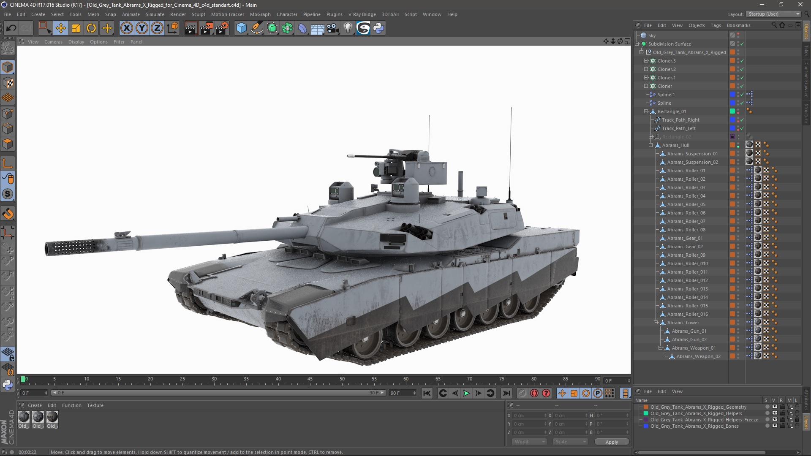This screenshot has height=456, width=811.
Task: Add a Light object icon
Action: click(348, 28)
